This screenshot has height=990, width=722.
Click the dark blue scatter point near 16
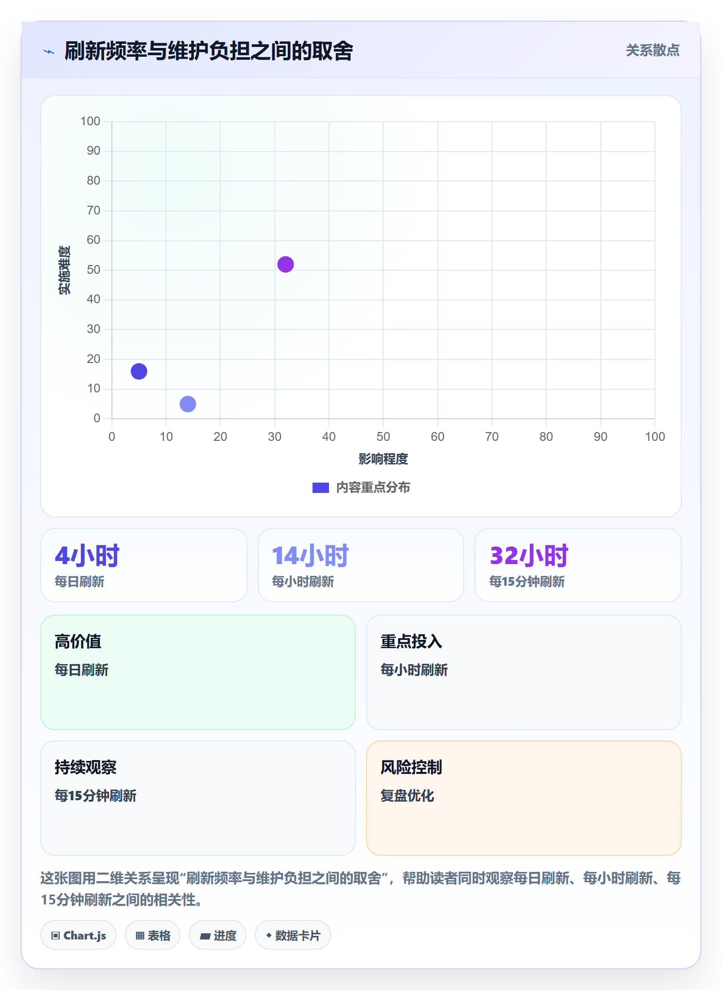click(139, 371)
